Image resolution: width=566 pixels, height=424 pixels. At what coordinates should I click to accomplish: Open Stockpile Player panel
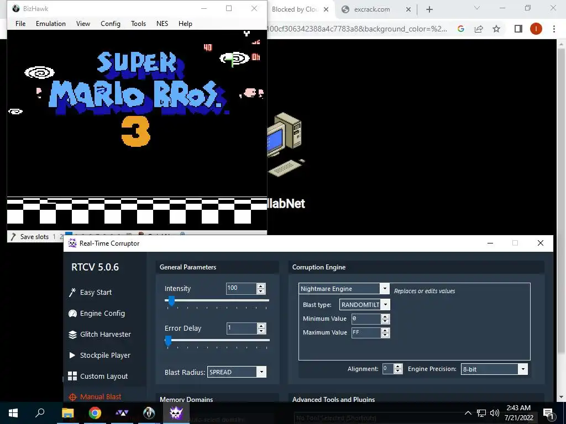(105, 355)
